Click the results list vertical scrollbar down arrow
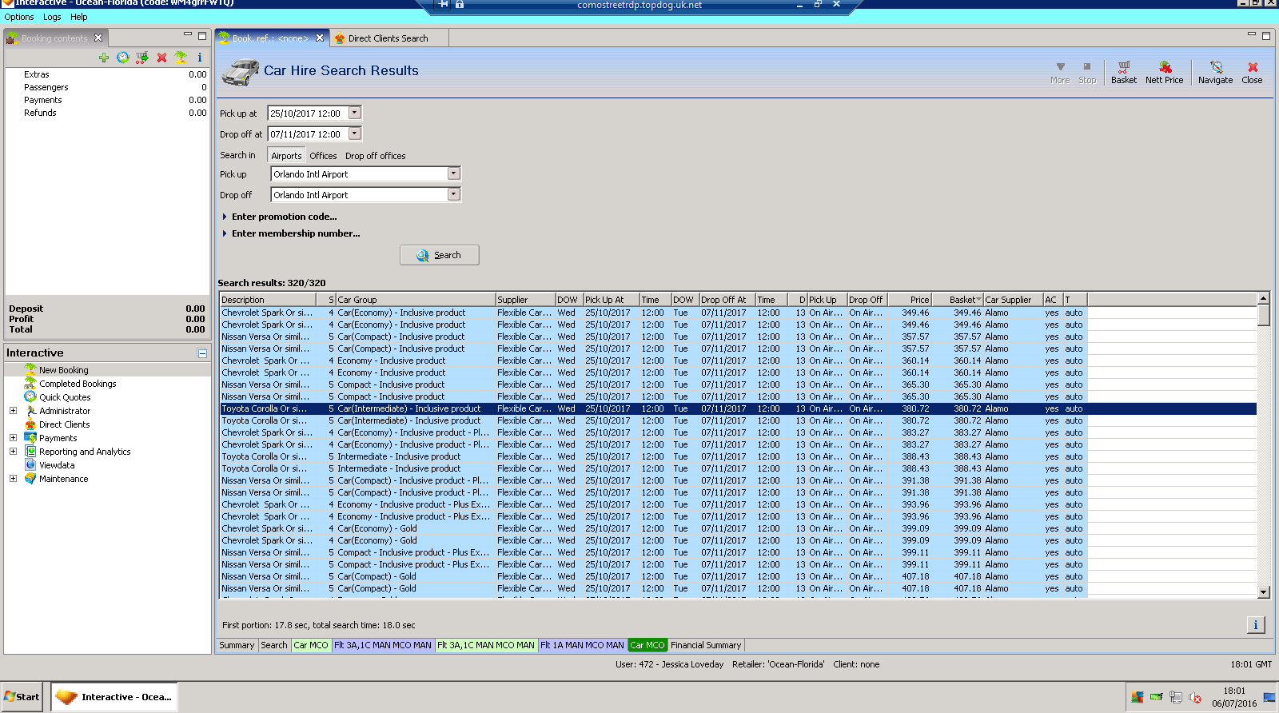 tap(1263, 592)
